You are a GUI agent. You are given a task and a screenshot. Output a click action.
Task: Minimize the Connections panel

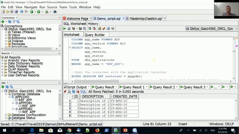[x=59, y=17]
